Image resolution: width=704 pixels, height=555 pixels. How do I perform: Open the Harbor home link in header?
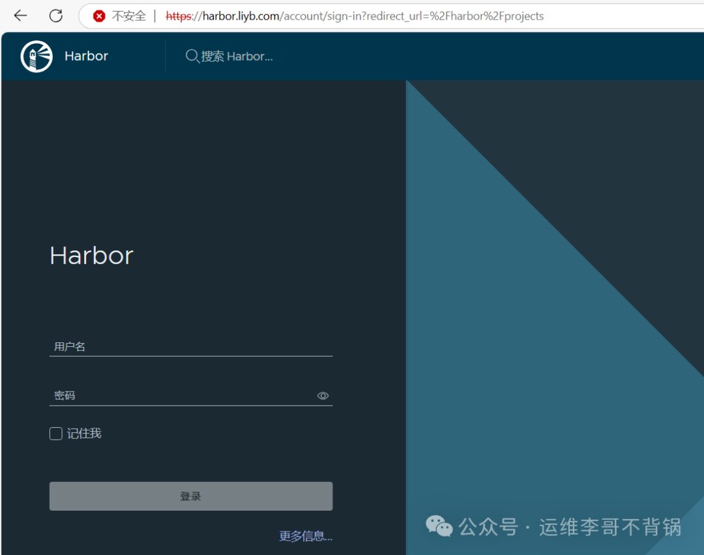coord(86,56)
